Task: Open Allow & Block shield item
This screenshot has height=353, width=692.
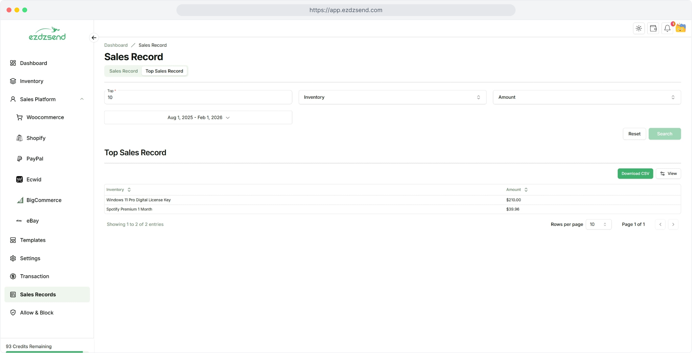Action: [36, 312]
